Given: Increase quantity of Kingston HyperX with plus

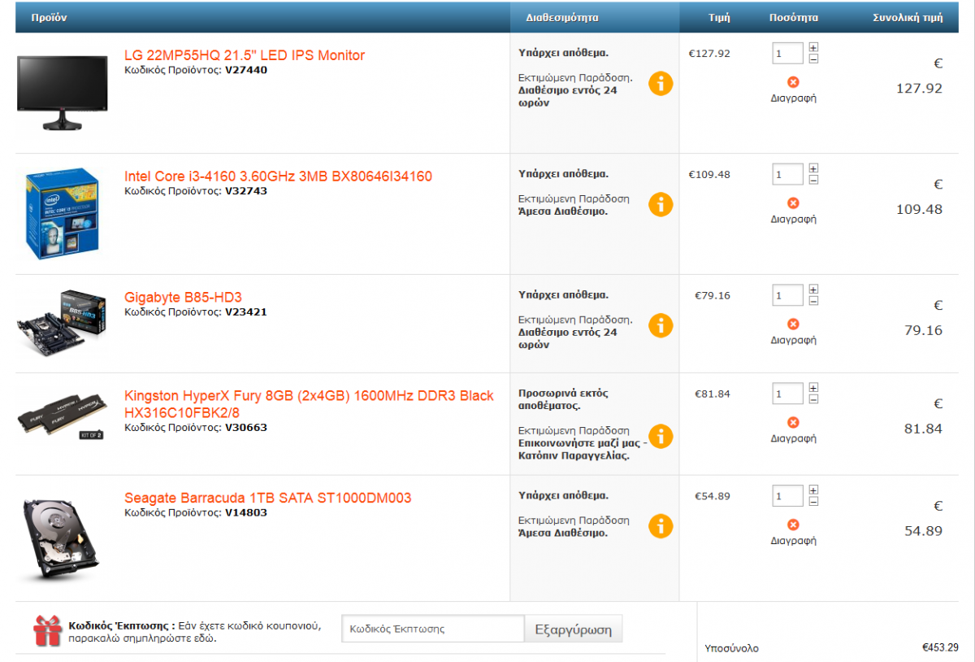Looking at the screenshot, I should tap(813, 389).
